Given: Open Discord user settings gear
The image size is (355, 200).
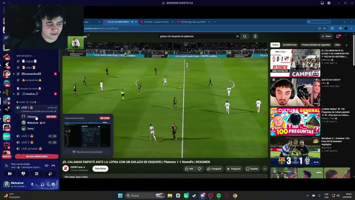Looking at the screenshot, I should click(x=53, y=184).
